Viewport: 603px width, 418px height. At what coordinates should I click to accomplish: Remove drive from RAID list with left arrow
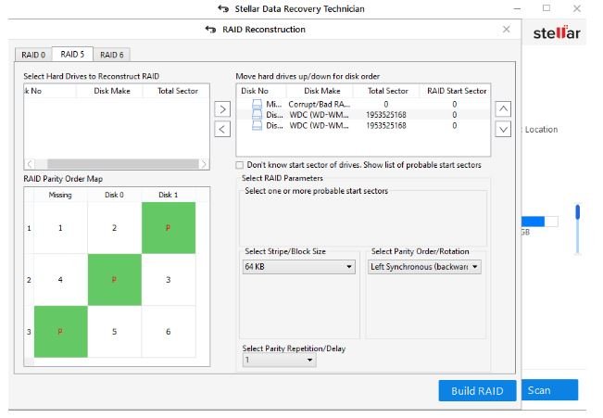222,129
